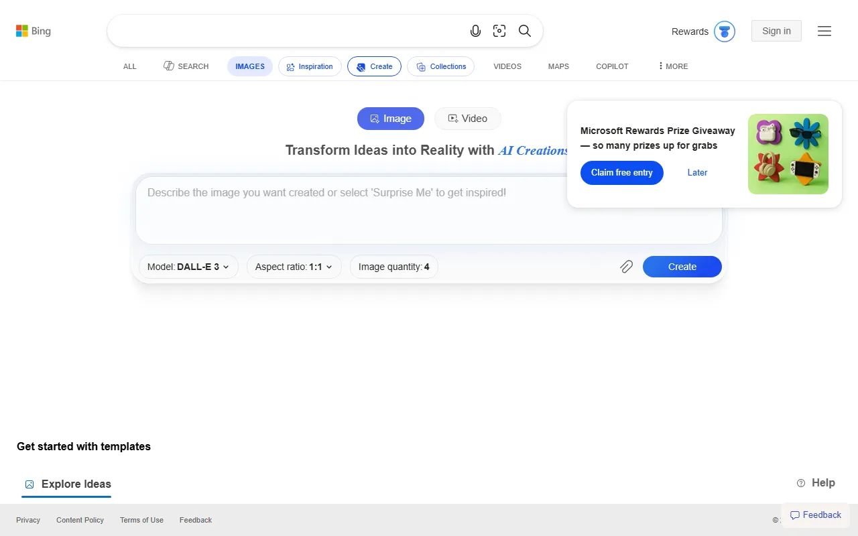
Task: Click the magnifying glass search icon
Action: 525,31
